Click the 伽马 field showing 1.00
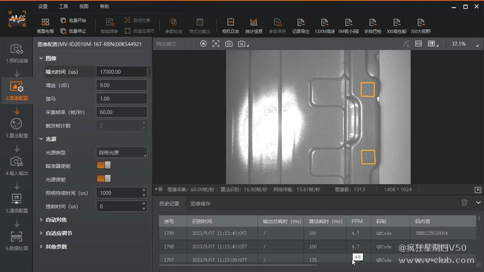The height and width of the screenshot is (272, 484). click(121, 99)
